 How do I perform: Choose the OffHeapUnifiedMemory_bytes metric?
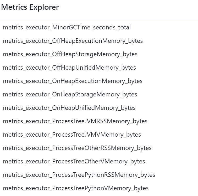(x=69, y=68)
